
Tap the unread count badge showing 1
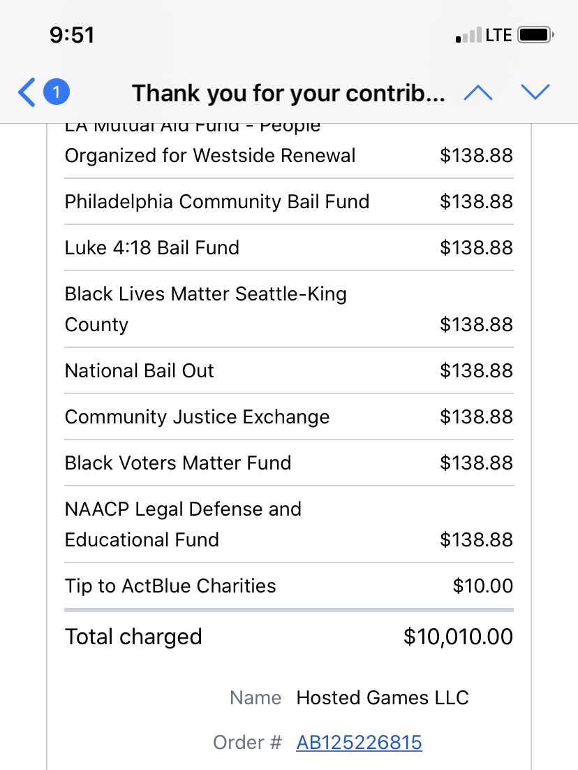57,92
